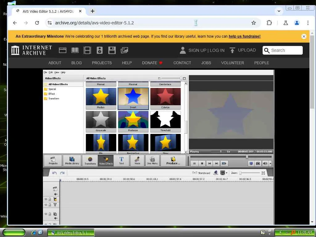Click the Internet Archive search field
Image resolution: width=316 pixels, height=237 pixels.
coord(283,50)
